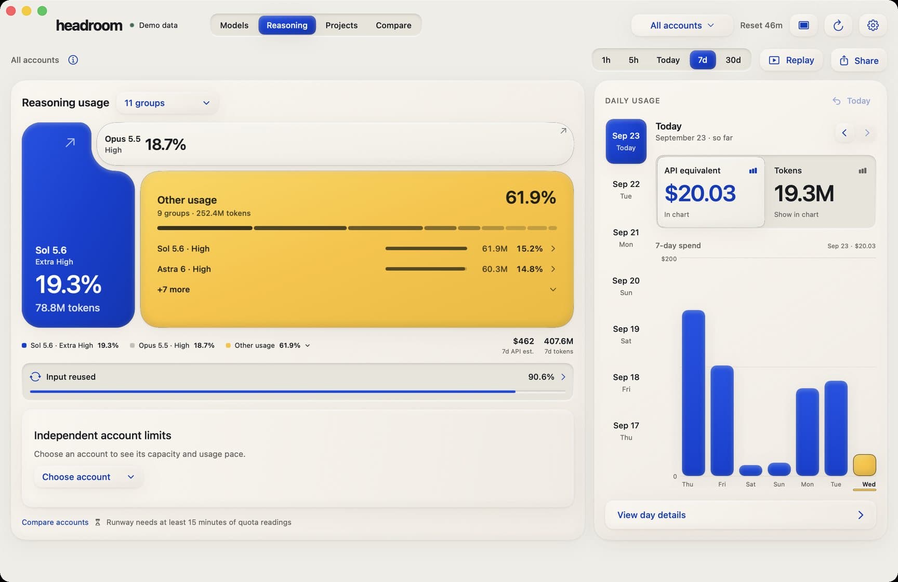Click the Other usage segmented bar
This screenshot has height=582, width=898.
tap(356, 228)
